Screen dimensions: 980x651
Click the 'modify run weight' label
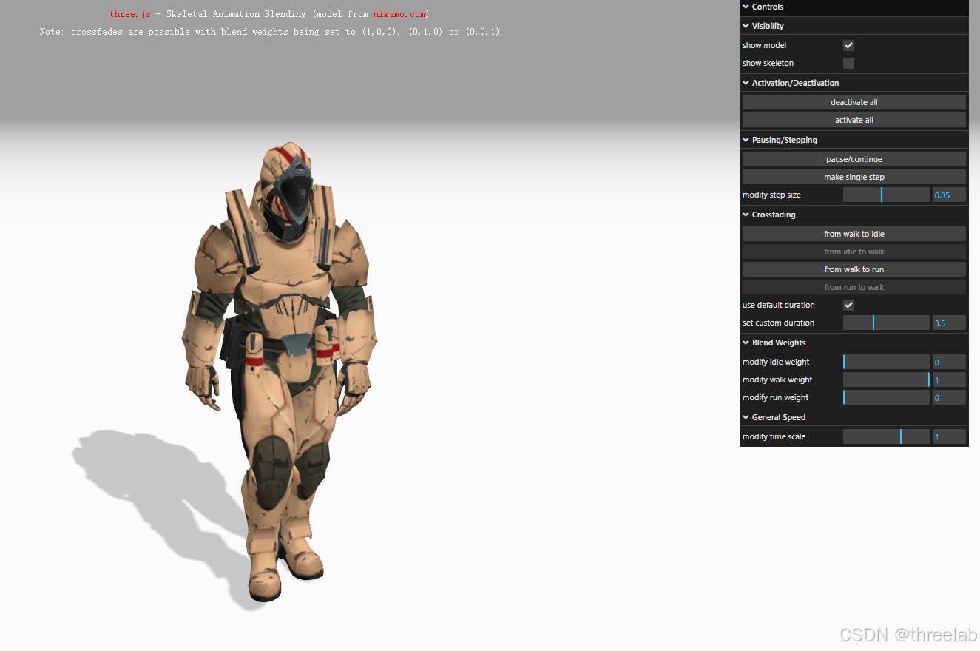(775, 398)
